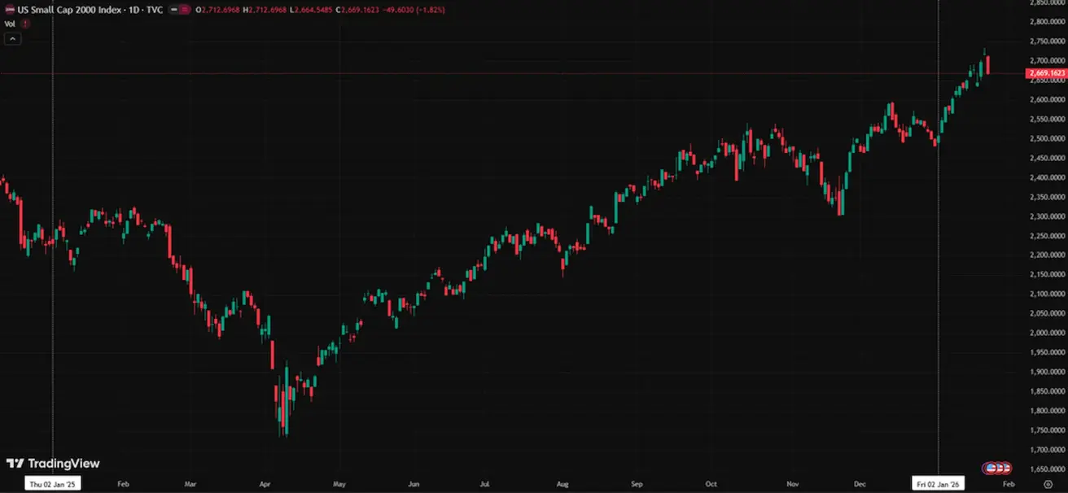
Task: Select the Vol indicator label
Action: [x=10, y=24]
